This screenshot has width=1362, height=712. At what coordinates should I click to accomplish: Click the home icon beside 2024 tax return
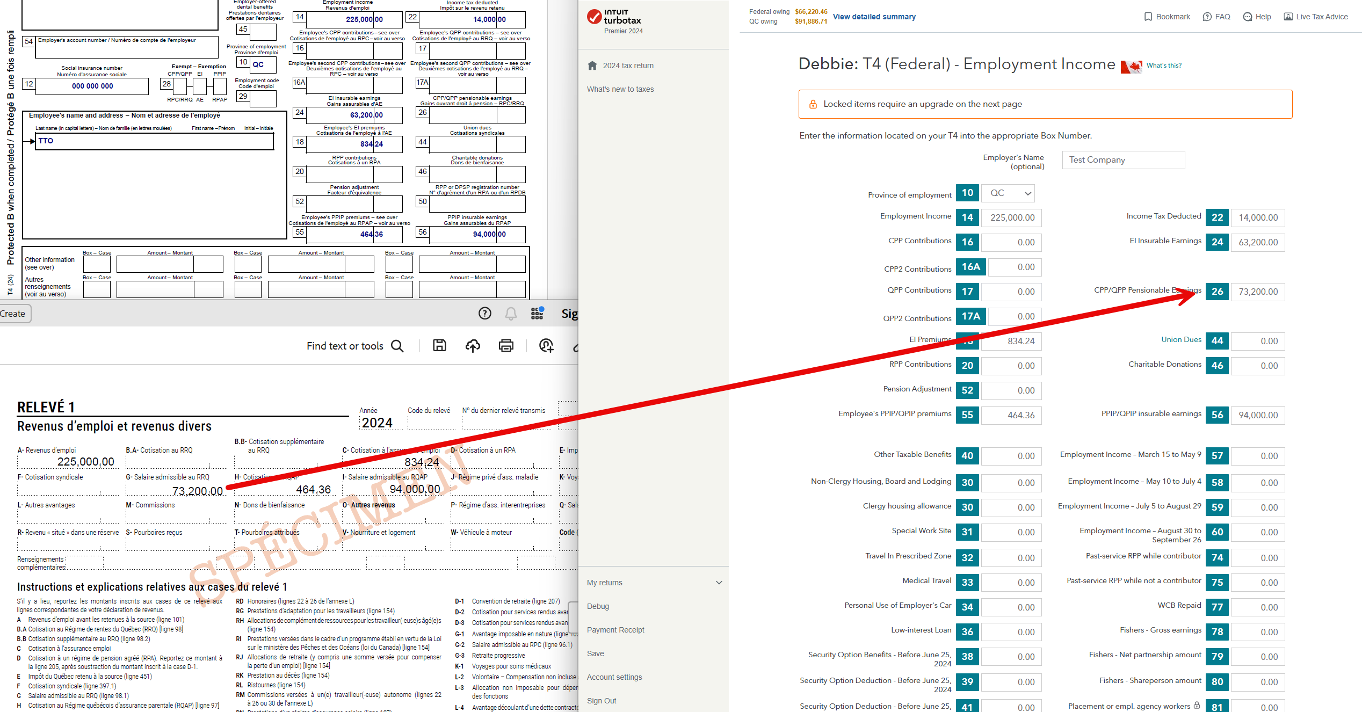[592, 66]
